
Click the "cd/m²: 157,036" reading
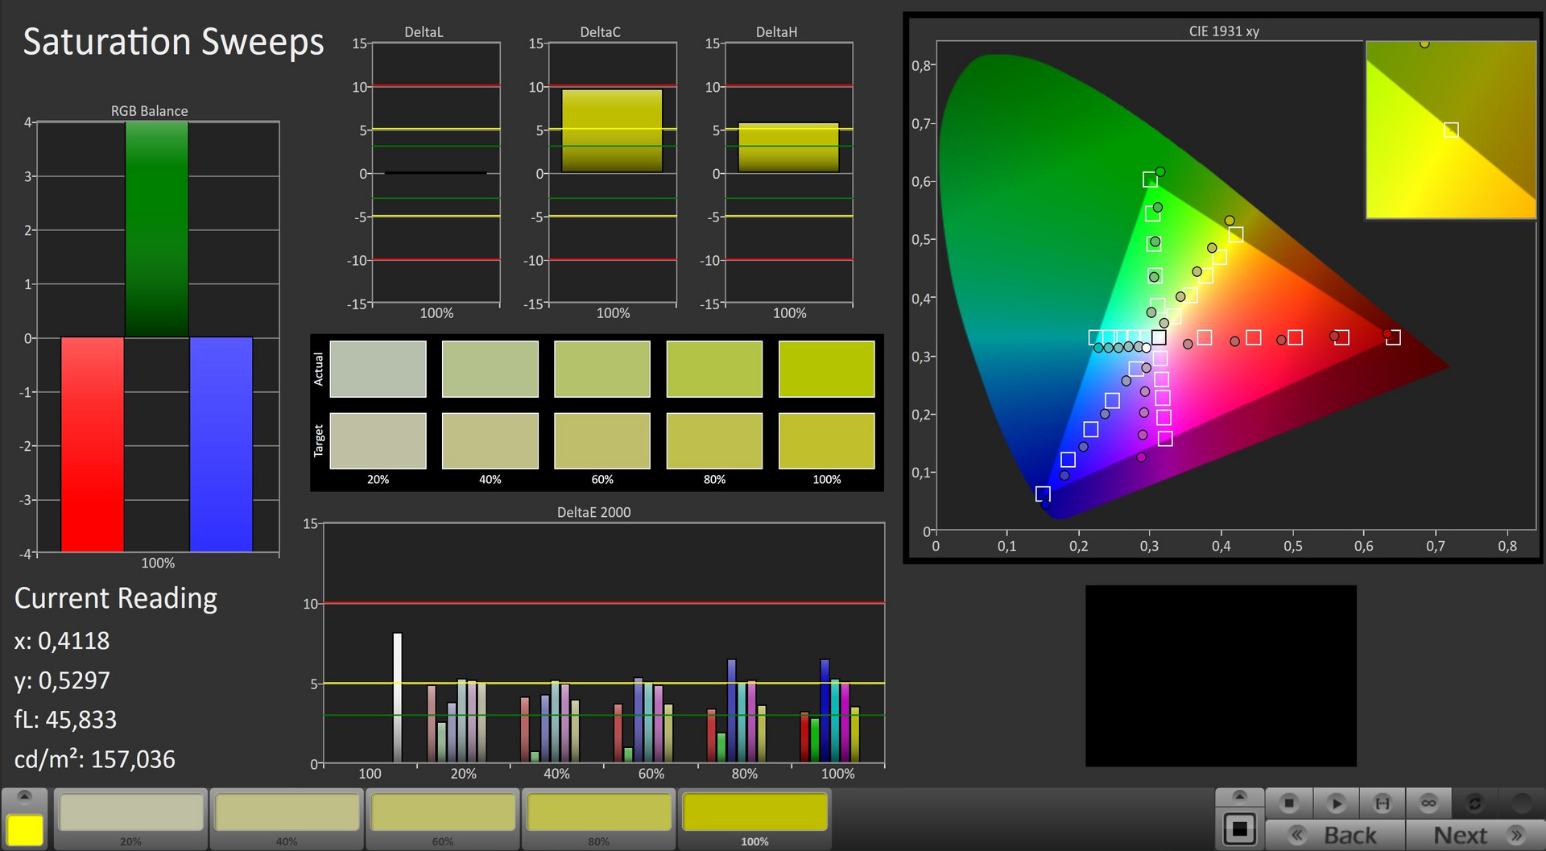[x=95, y=759]
